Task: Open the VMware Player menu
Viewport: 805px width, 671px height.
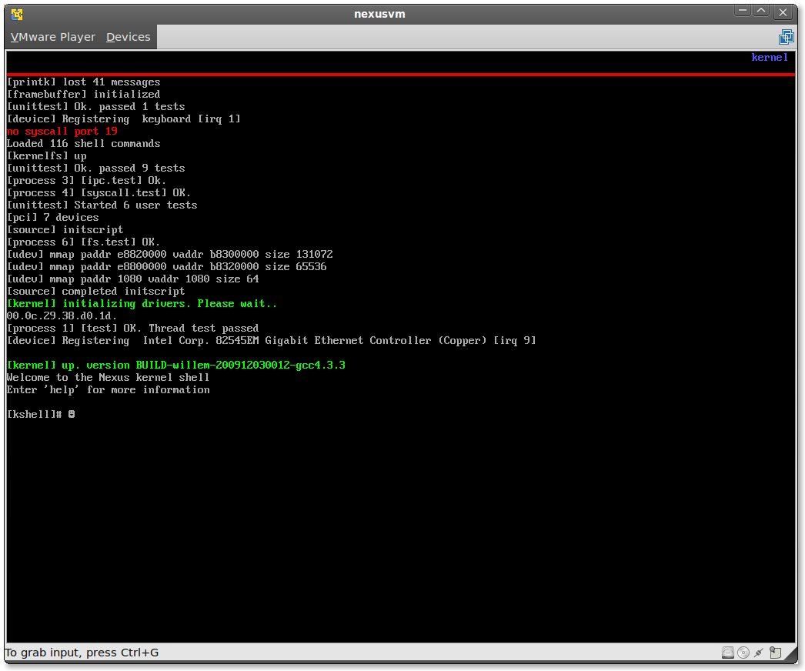Action: coord(52,37)
